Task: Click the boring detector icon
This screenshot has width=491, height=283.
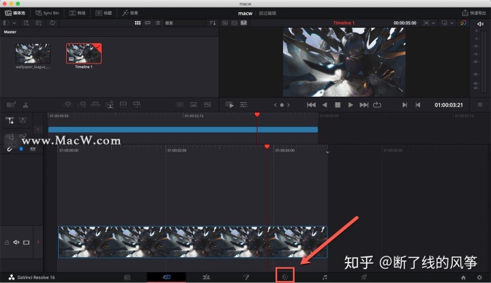Action: (11, 105)
